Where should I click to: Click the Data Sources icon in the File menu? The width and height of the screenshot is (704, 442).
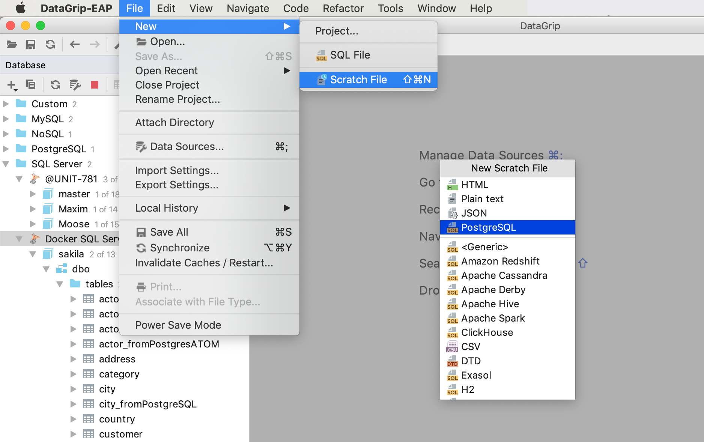tap(141, 147)
